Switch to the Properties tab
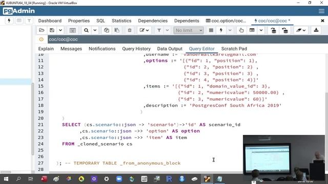Image resolution: width=328 pixels, height=184 pixels. click(79, 20)
